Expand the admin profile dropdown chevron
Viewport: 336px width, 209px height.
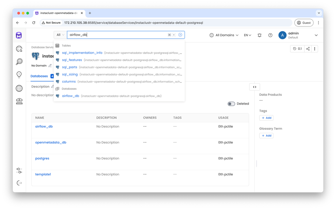pos(316,35)
